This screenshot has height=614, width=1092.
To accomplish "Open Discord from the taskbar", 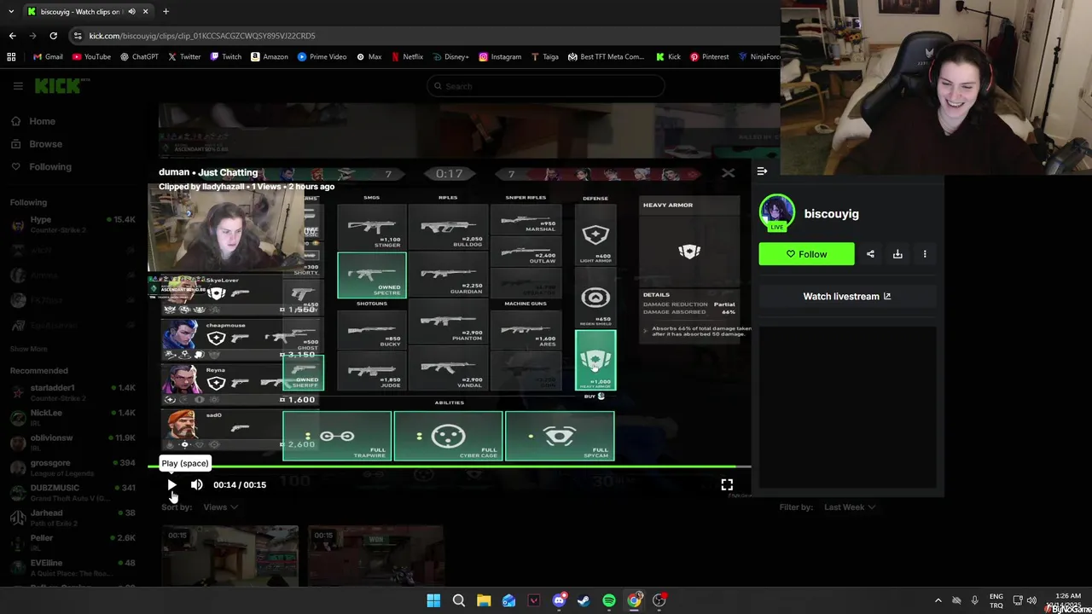I will 559,600.
